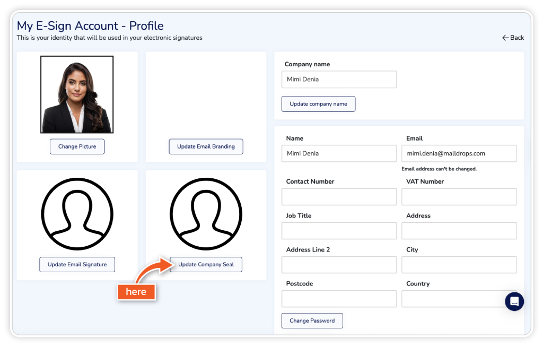This screenshot has width=543, height=347.
Task: Click the Name field containing Mimi Denia
Action: 339,153
